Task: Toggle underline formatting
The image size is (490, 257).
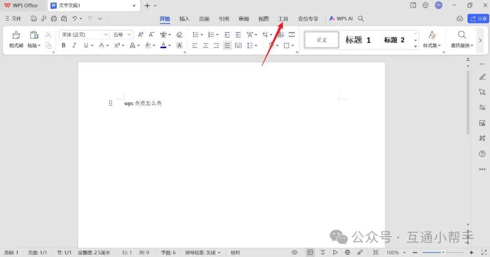Action: coord(86,46)
